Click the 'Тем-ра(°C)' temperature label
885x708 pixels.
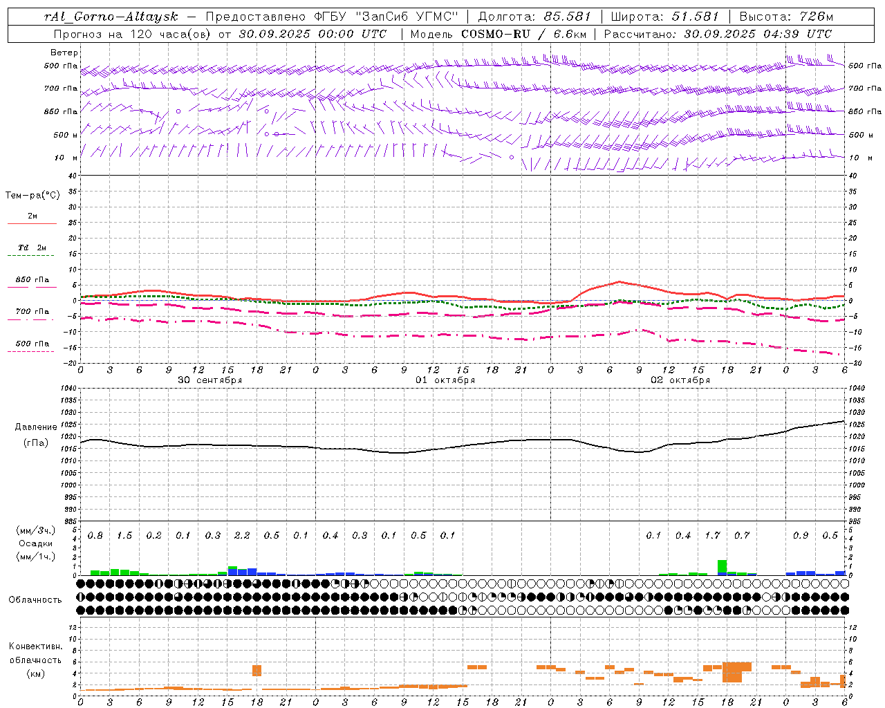(x=32, y=196)
